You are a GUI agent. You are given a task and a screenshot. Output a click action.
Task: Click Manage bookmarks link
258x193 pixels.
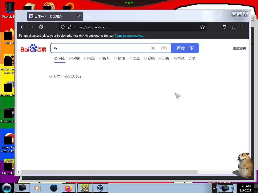click(x=129, y=36)
